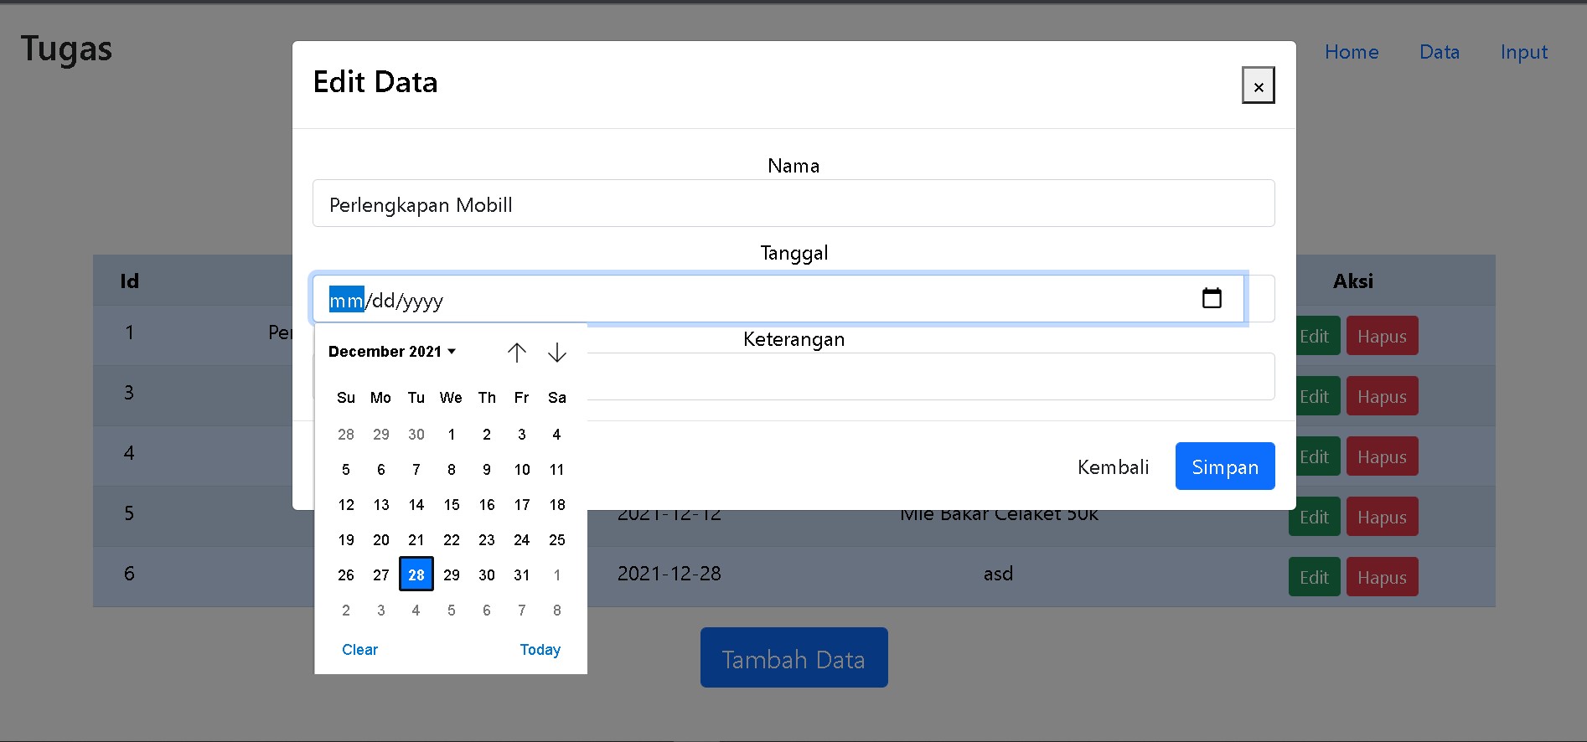The image size is (1587, 742).
Task: Click the Tugas brand title
Action: tap(66, 49)
